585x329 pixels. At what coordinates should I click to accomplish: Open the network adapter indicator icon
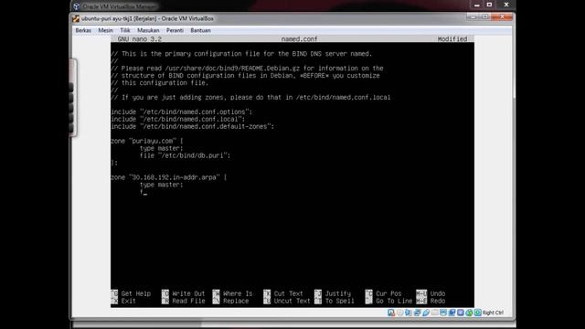[x=417, y=313]
